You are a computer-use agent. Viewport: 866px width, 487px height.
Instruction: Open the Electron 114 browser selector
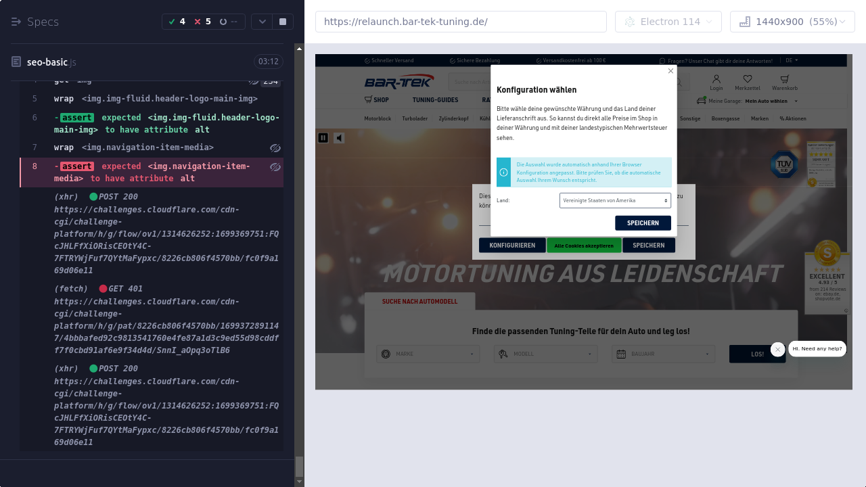pyautogui.click(x=668, y=22)
